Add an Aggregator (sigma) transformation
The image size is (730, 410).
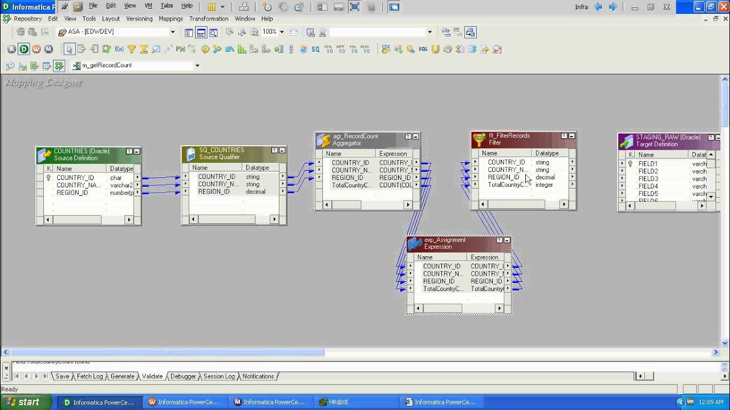(x=144, y=50)
